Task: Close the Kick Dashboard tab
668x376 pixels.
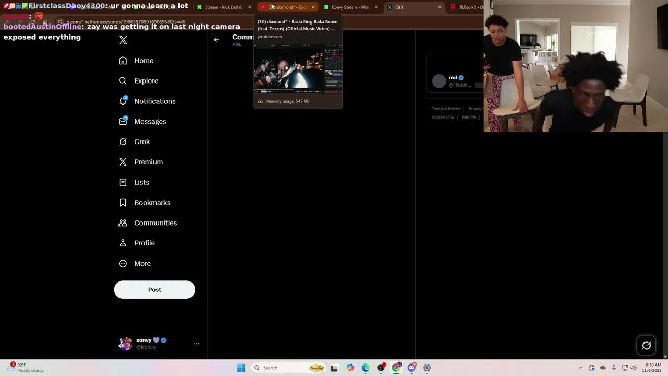Action: [x=250, y=7]
